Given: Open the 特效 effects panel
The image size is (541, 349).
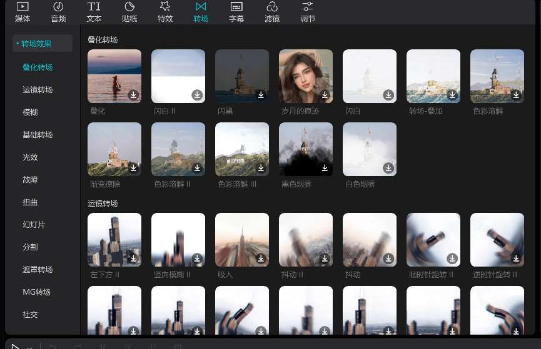Looking at the screenshot, I should [165, 12].
